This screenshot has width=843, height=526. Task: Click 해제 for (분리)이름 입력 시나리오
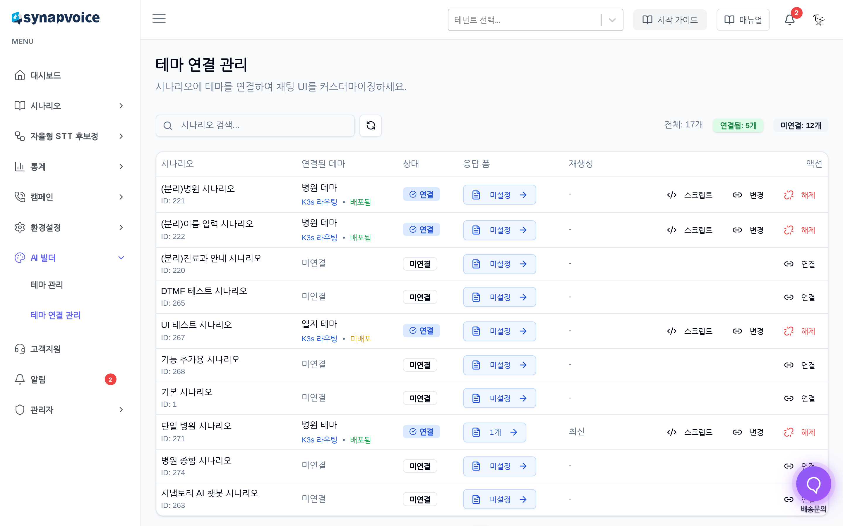(x=799, y=230)
